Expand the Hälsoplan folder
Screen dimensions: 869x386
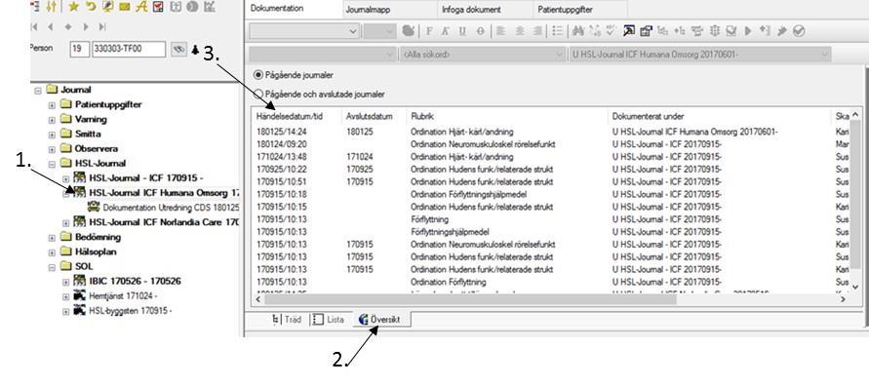coord(52,252)
